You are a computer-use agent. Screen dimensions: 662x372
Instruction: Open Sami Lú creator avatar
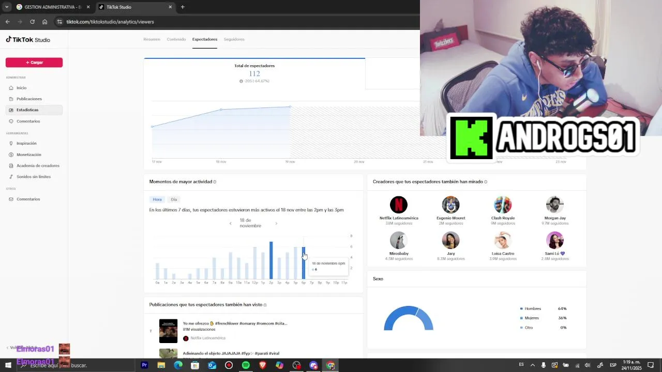point(555,240)
